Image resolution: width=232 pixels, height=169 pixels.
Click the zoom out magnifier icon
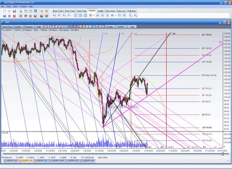(x=78, y=27)
